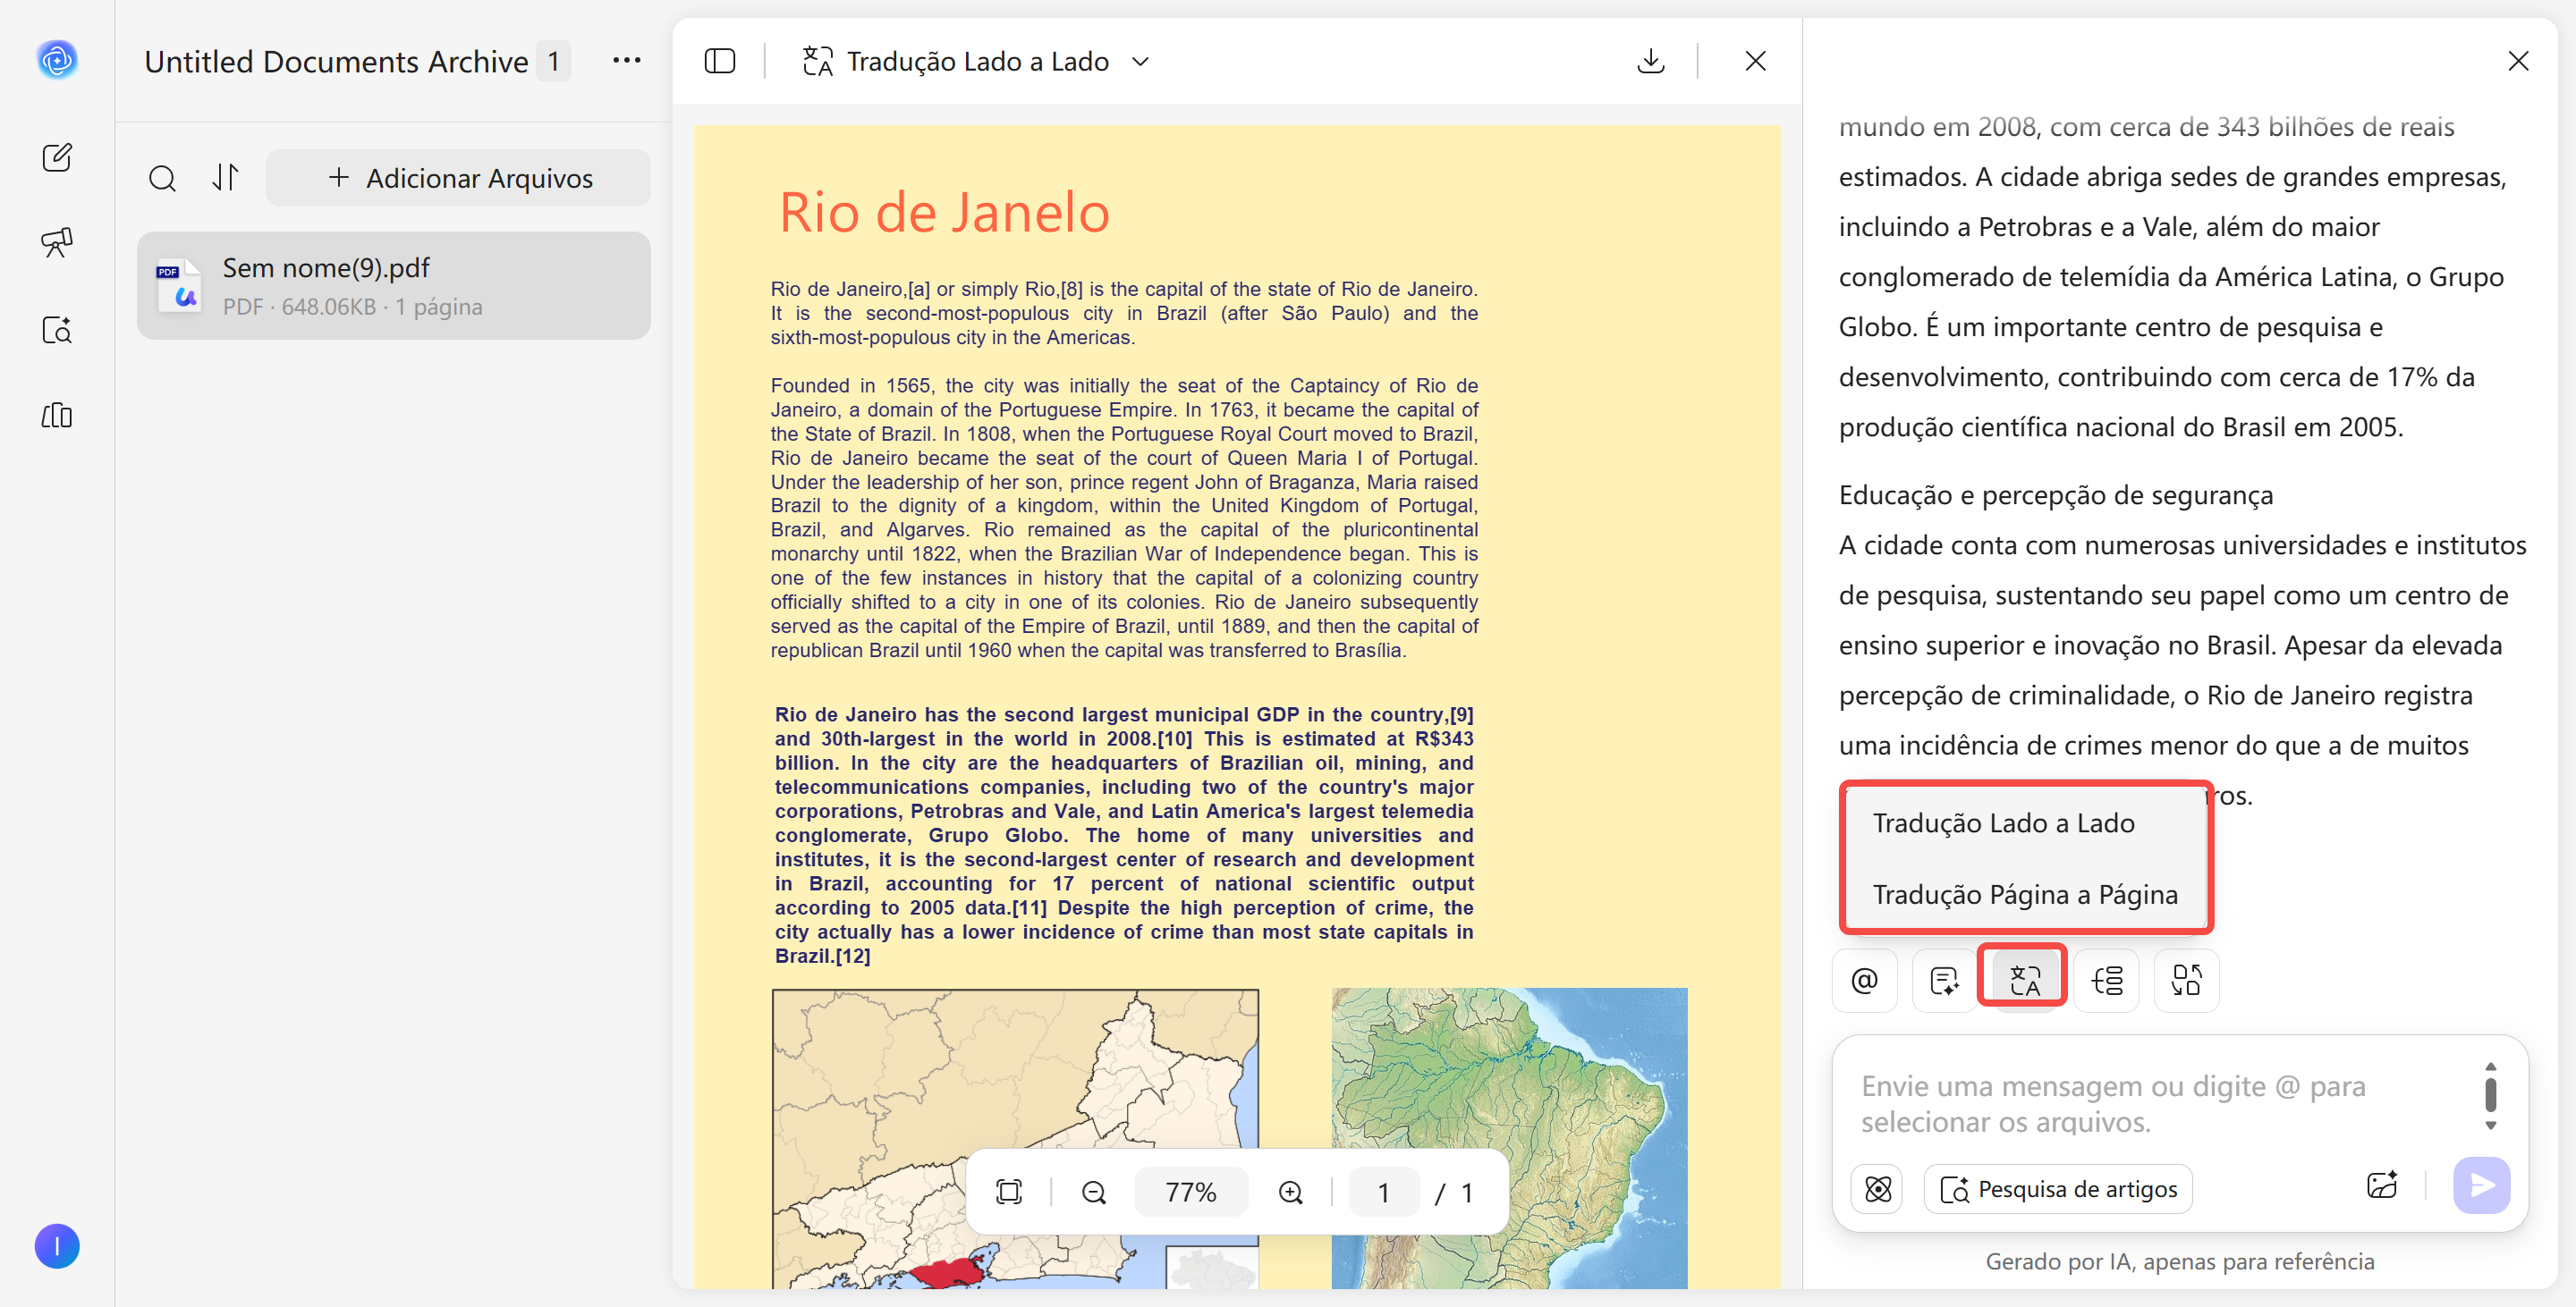Click the convert document icon
This screenshot has height=1307, width=2576.
[2186, 980]
